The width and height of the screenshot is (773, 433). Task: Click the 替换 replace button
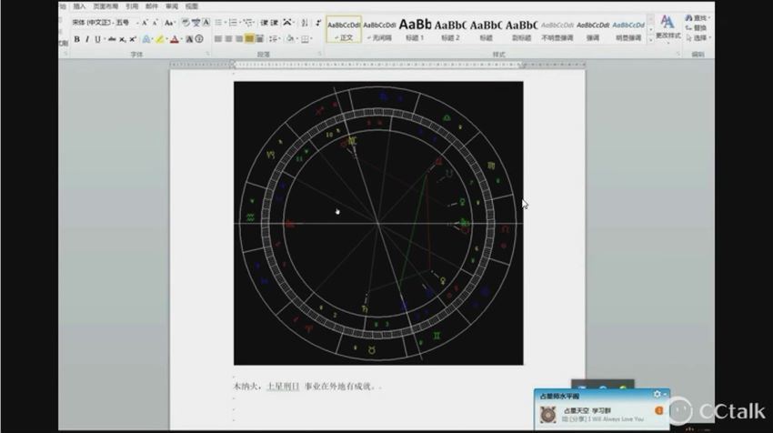(x=698, y=28)
